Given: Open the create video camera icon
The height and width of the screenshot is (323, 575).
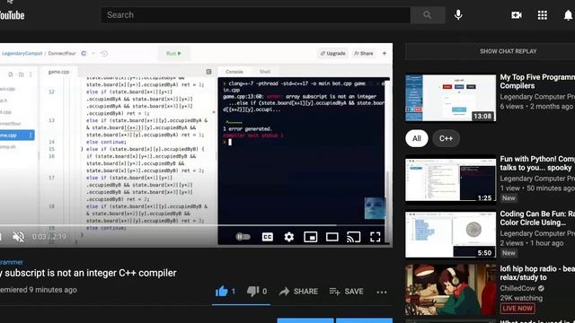Looking at the screenshot, I should point(517,15).
